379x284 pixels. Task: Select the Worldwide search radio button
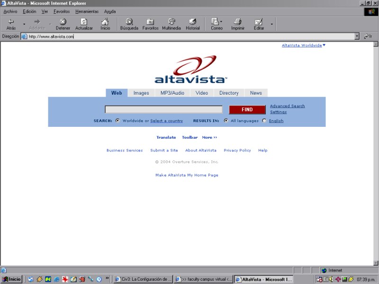117,121
